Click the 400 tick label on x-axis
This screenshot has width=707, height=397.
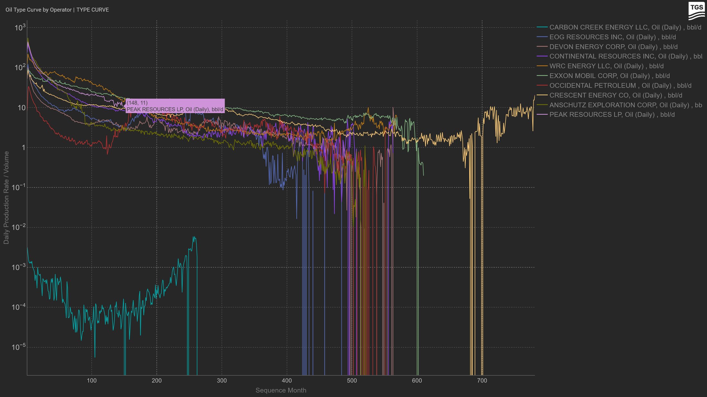[287, 381]
